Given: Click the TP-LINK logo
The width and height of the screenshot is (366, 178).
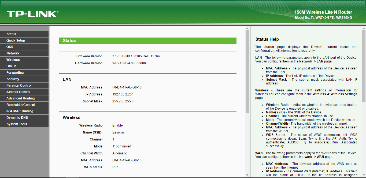Looking at the screenshot, I should coord(32,14).
